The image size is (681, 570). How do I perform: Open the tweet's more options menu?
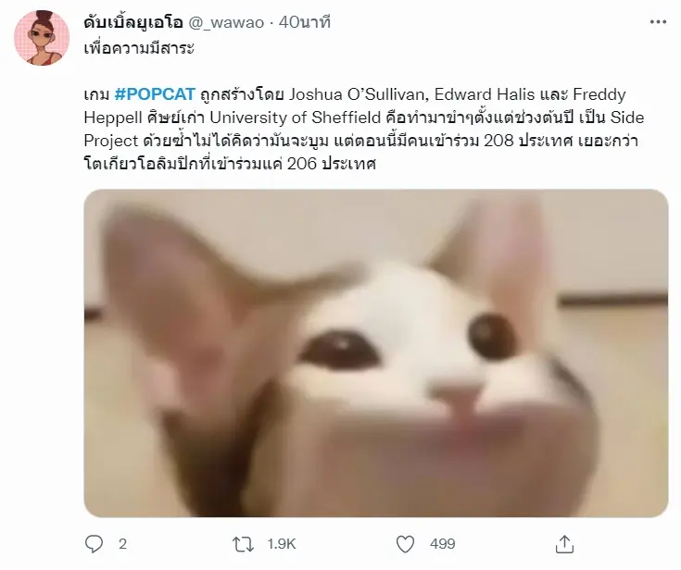tap(658, 22)
